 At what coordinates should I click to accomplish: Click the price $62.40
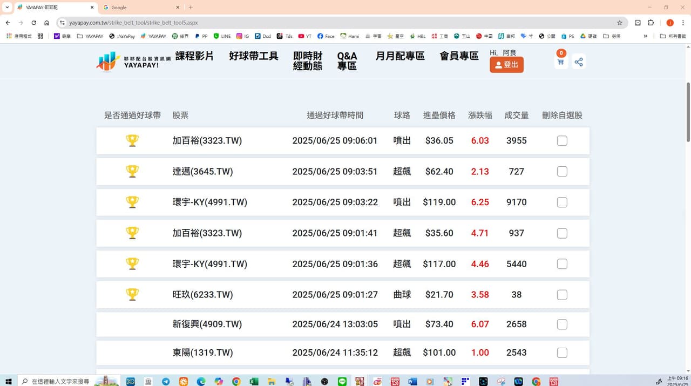click(x=439, y=171)
